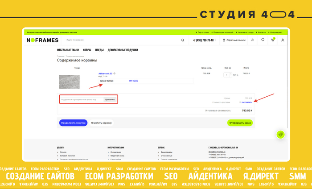Open the Ковры menu item
The image size is (312, 189).
pyautogui.click(x=87, y=50)
